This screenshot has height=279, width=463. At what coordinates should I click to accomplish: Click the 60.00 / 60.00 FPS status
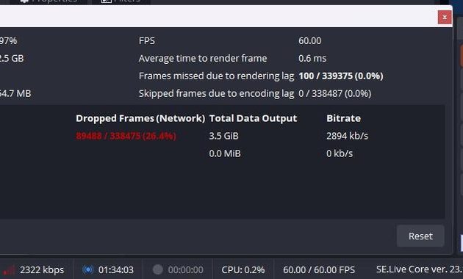click(x=319, y=270)
